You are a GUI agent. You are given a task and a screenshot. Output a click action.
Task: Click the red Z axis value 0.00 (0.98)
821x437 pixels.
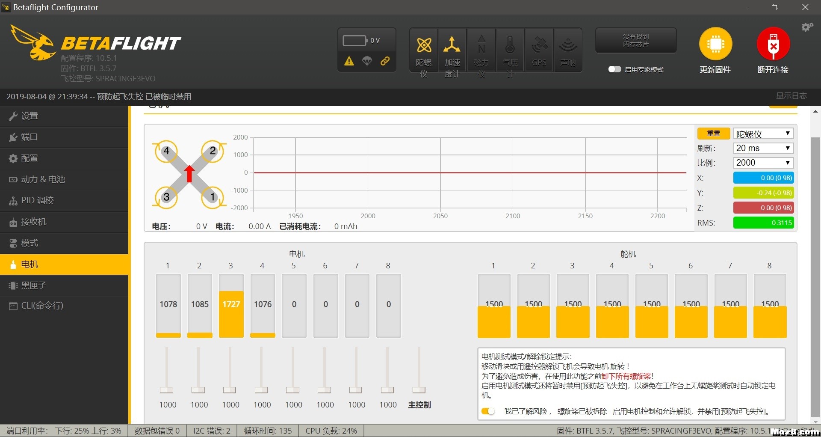pos(764,208)
